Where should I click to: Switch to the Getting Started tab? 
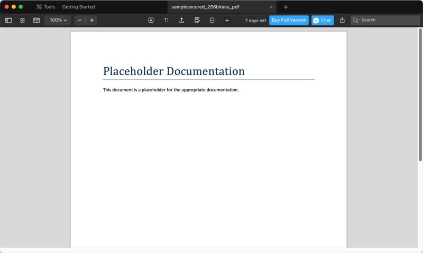[x=78, y=7]
